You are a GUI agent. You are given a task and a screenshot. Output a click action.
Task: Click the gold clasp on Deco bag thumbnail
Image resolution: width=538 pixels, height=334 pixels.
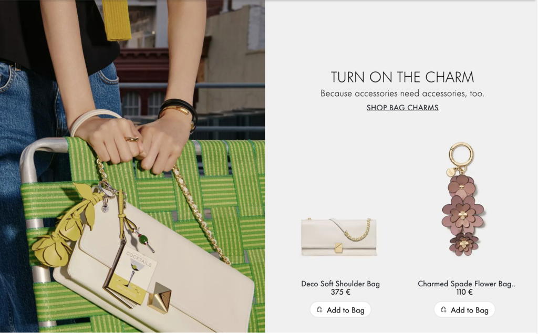pos(339,247)
